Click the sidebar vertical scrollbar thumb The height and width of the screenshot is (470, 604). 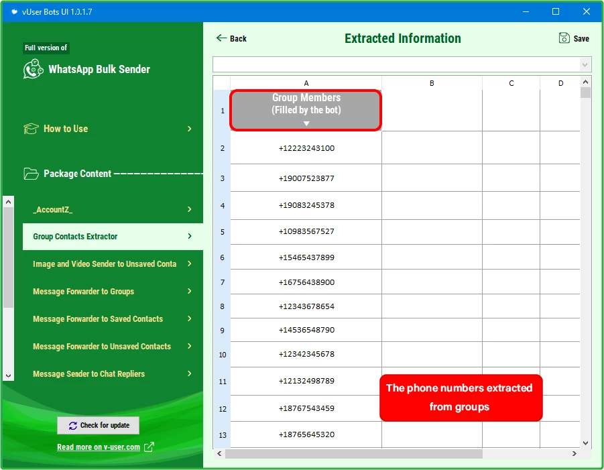[x=9, y=257]
